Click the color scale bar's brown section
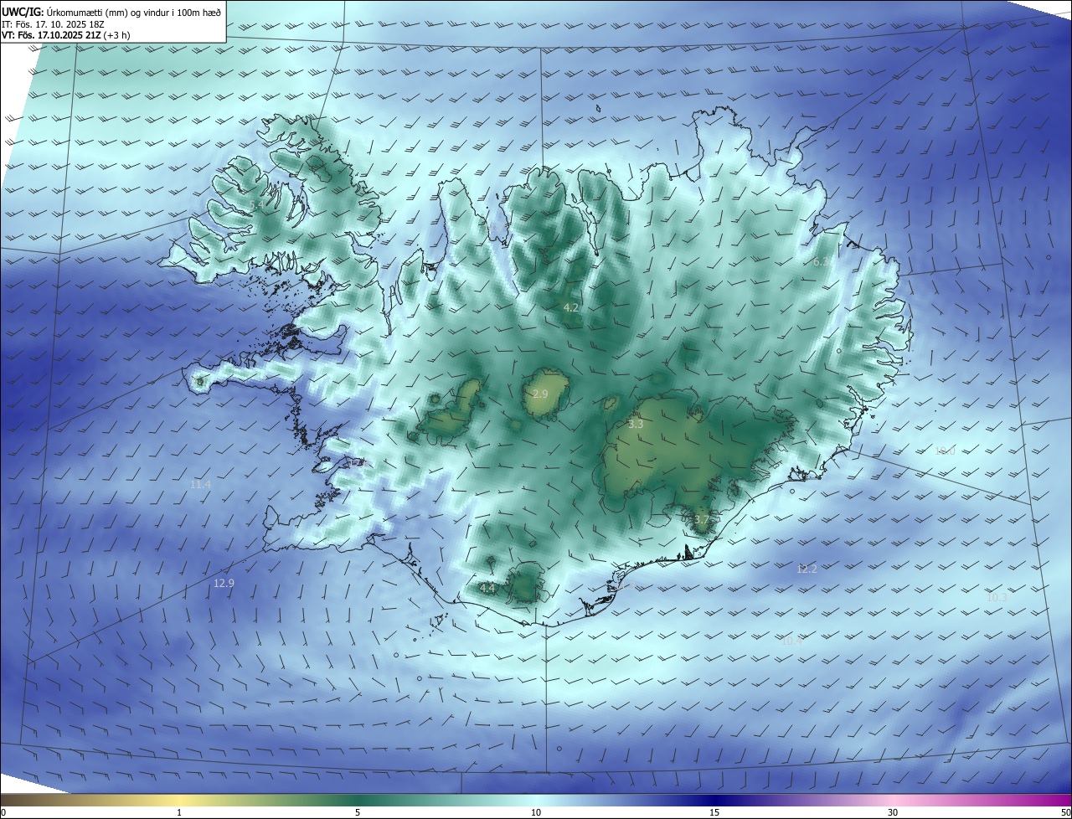1072x819 pixels. point(42,801)
